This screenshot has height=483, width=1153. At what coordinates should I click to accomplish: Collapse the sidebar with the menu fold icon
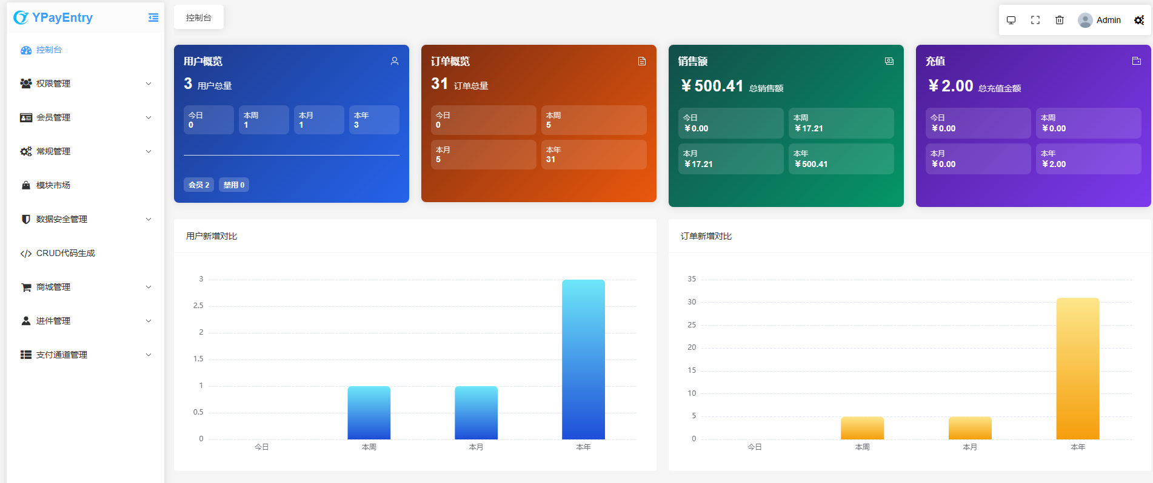[153, 18]
